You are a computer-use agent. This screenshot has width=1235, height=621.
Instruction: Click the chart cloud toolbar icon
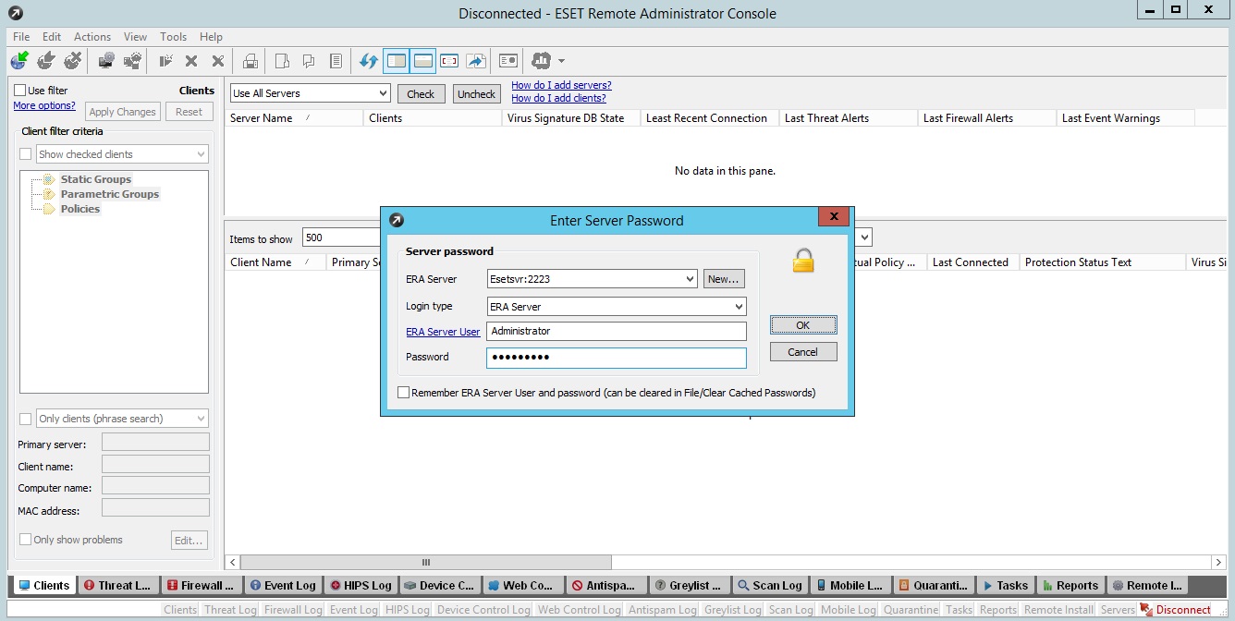click(542, 61)
